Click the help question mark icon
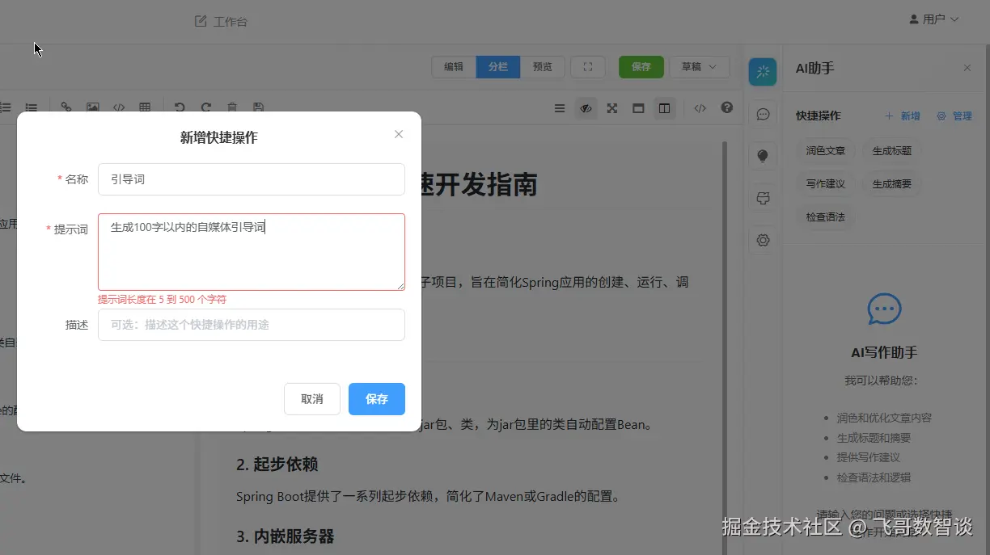Screen dimensions: 990x555 point(727,107)
